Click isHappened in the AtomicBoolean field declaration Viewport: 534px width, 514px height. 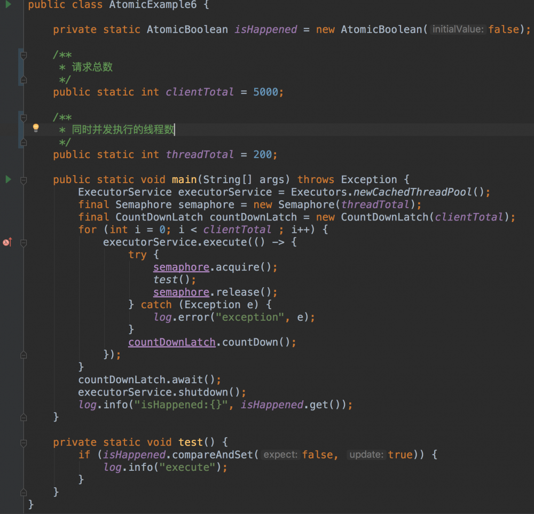(265, 29)
